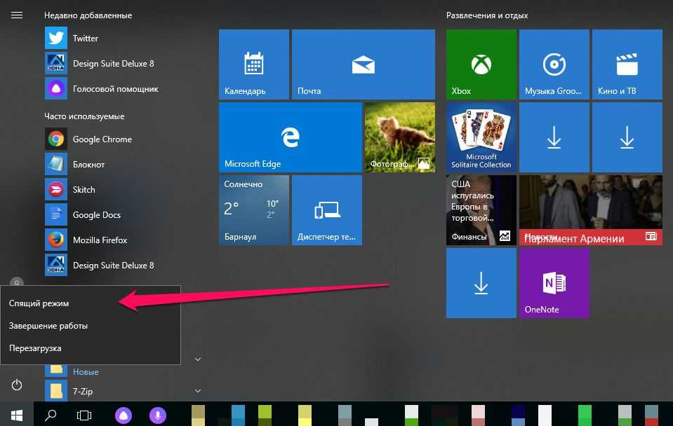Click the Windows Start button

[x=17, y=414]
